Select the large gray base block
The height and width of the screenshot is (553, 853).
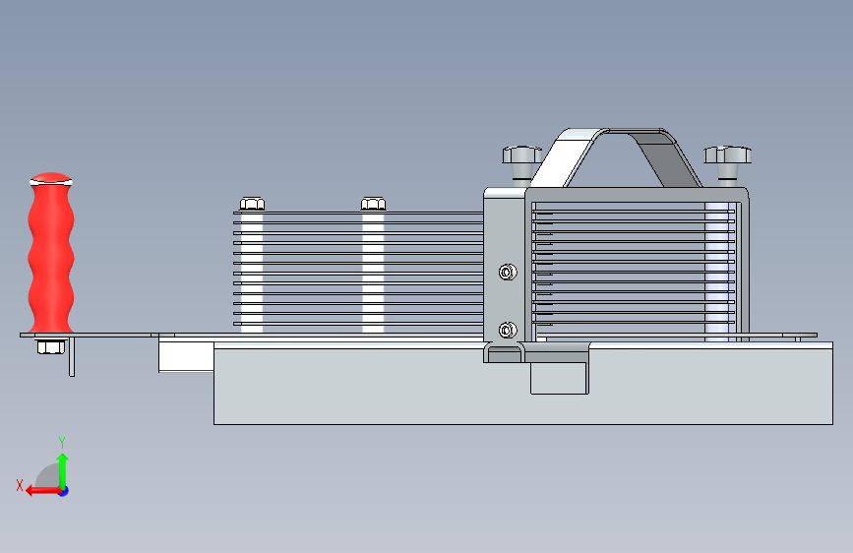point(523,385)
